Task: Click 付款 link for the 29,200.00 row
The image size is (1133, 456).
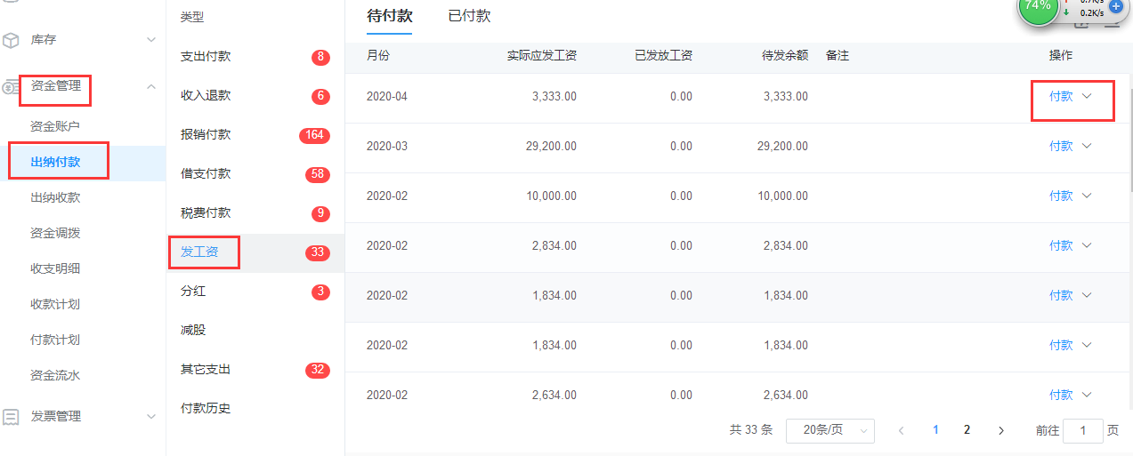Action: (1061, 146)
